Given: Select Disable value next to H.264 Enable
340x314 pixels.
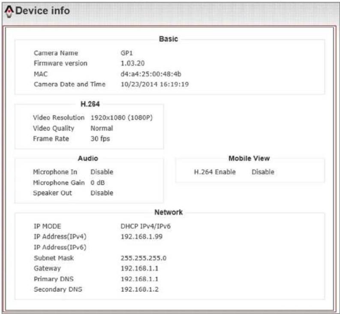Looking at the screenshot, I should [263, 172].
